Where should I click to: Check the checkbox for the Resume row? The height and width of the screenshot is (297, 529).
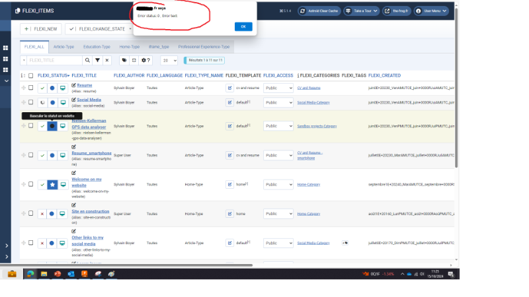[x=30, y=87]
